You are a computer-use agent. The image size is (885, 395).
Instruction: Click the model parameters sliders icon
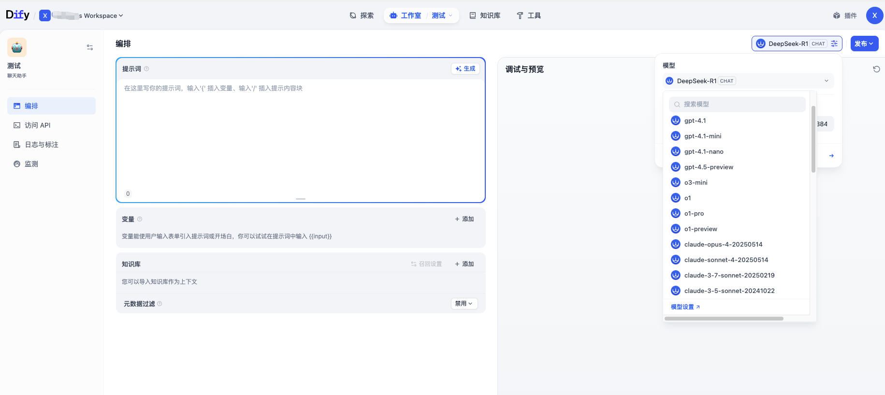click(834, 44)
